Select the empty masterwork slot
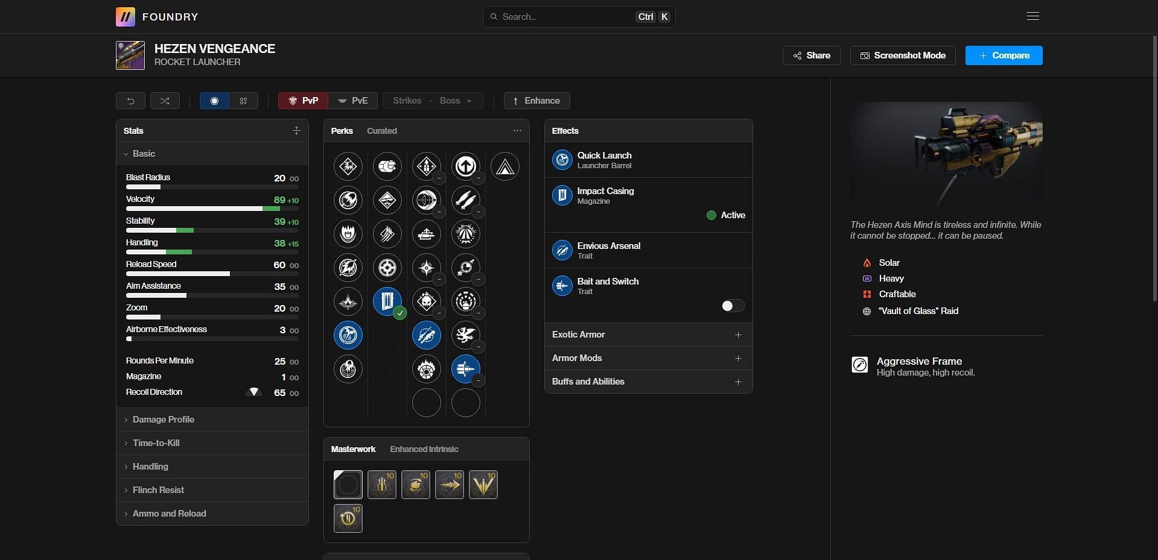Viewport: 1158px width, 560px height. point(348,485)
